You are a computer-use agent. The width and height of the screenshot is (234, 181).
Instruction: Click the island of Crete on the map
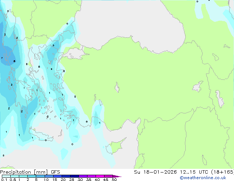coord(41,135)
